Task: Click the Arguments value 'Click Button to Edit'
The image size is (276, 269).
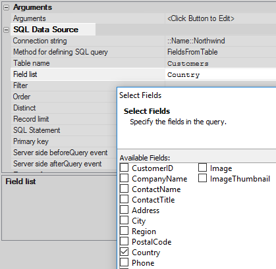Action: (x=201, y=18)
